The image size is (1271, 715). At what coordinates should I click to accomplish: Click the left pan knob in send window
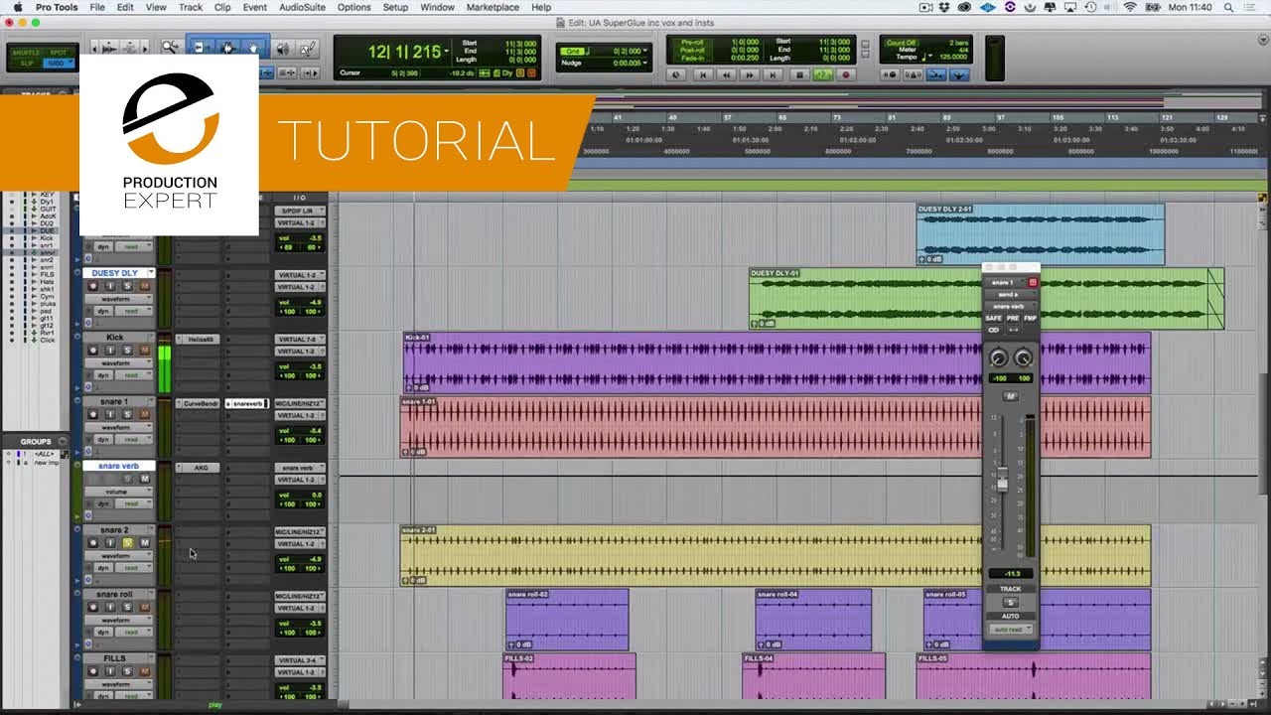point(998,358)
